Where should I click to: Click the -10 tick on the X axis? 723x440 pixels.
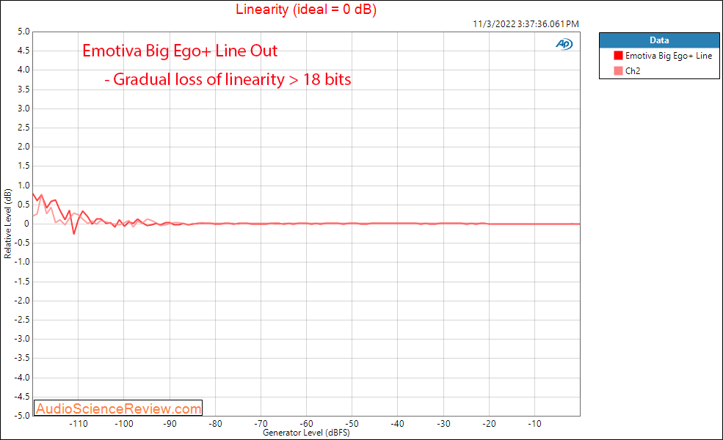point(534,423)
